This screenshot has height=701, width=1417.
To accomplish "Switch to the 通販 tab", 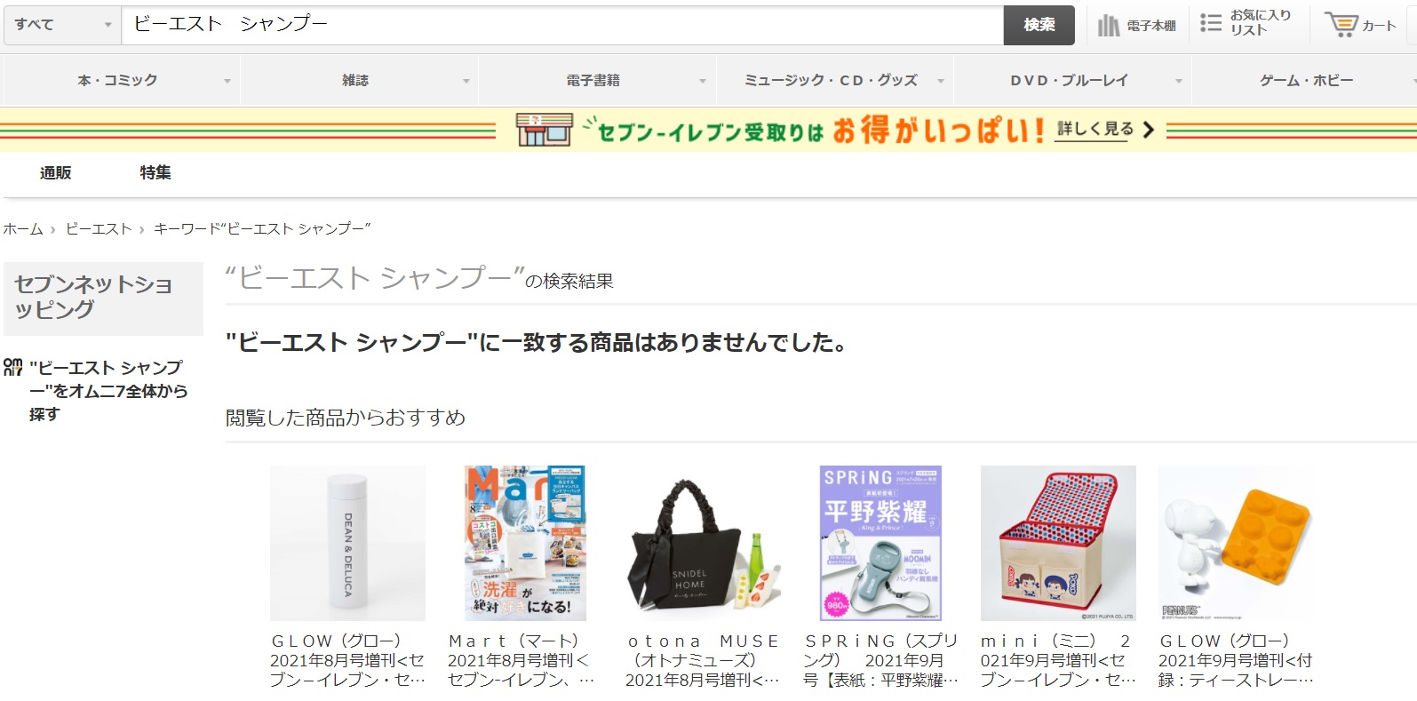I will point(55,172).
